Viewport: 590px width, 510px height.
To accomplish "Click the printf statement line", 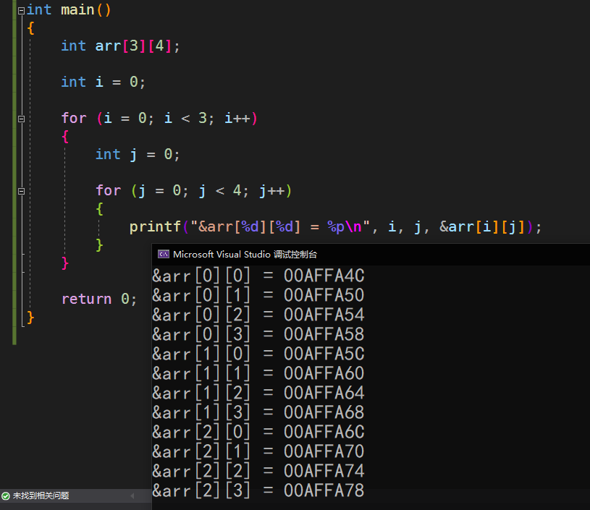I will (x=335, y=227).
